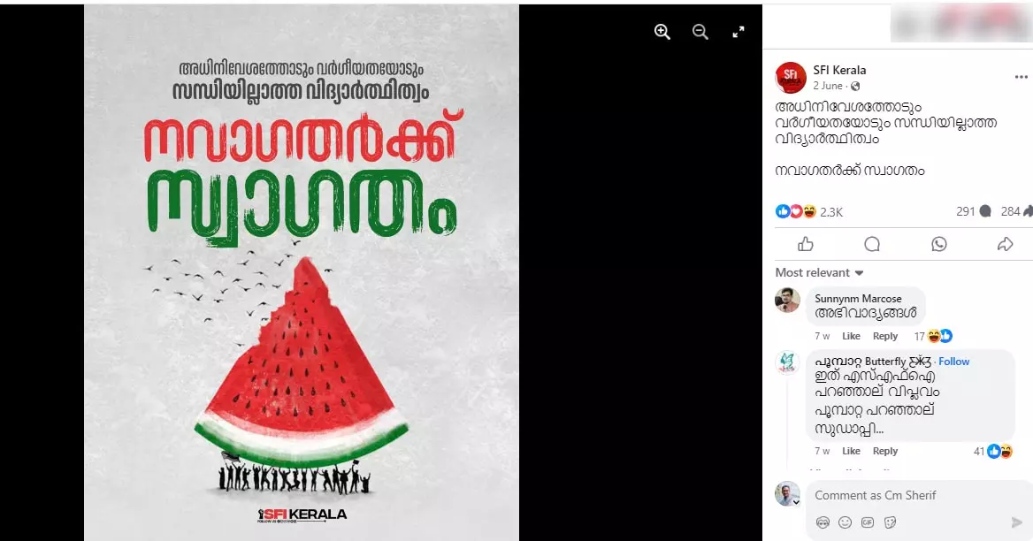Share the post via WhatsApp icon
The height and width of the screenshot is (541, 1033).
click(x=938, y=245)
